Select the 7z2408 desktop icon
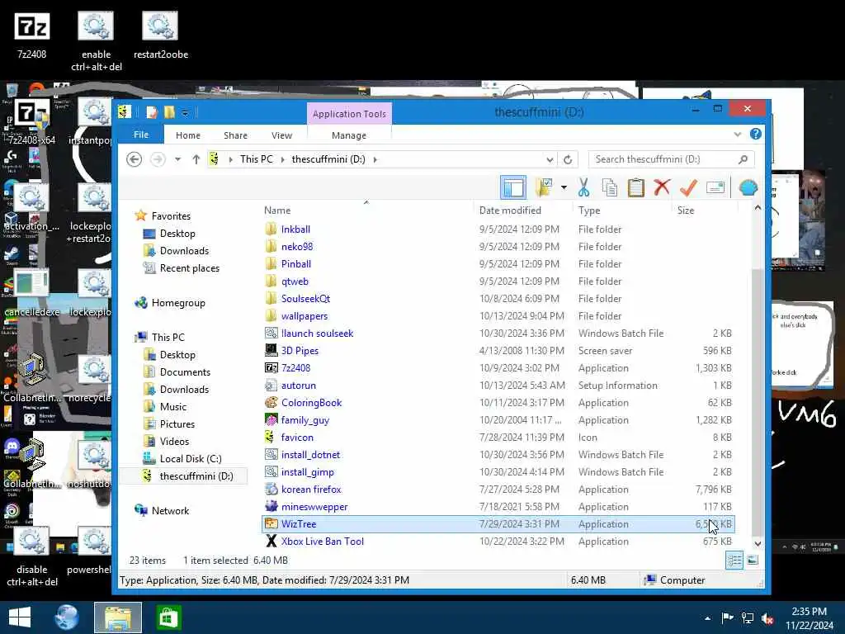 point(32,35)
